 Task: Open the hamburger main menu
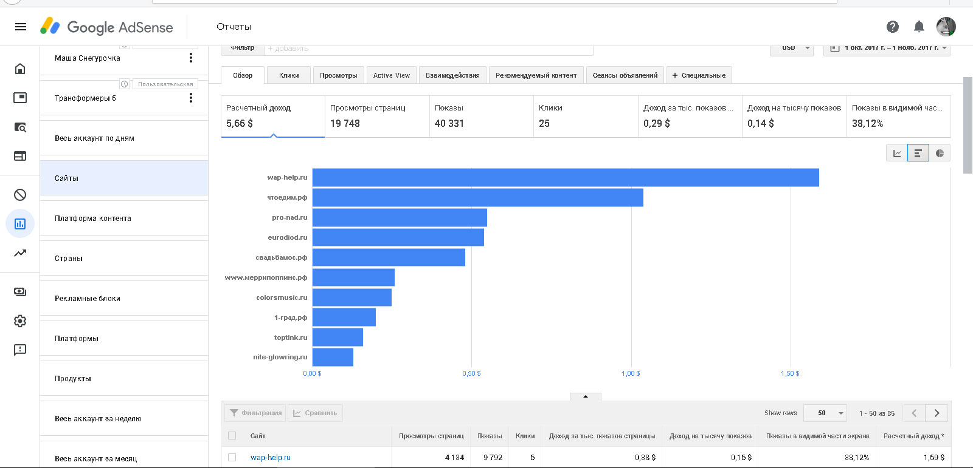pos(20,27)
